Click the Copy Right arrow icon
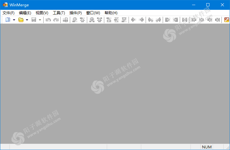Image resolution: width=230 pixels, height=150 pixels. pyautogui.click(x=133, y=20)
